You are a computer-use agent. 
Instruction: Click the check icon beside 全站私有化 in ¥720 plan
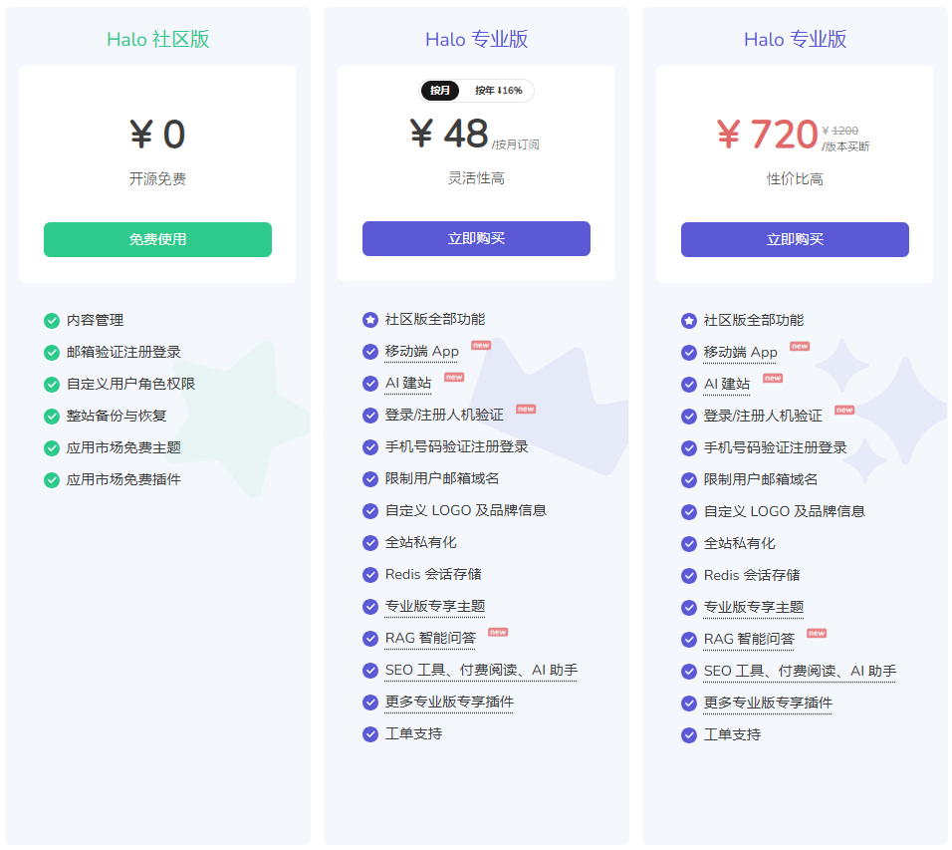[689, 544]
